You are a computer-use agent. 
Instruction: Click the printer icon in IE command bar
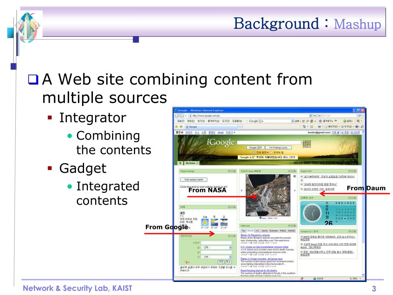pos(319,127)
